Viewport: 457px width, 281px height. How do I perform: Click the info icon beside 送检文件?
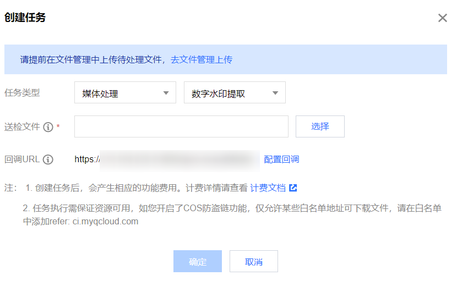pyautogui.click(x=48, y=127)
